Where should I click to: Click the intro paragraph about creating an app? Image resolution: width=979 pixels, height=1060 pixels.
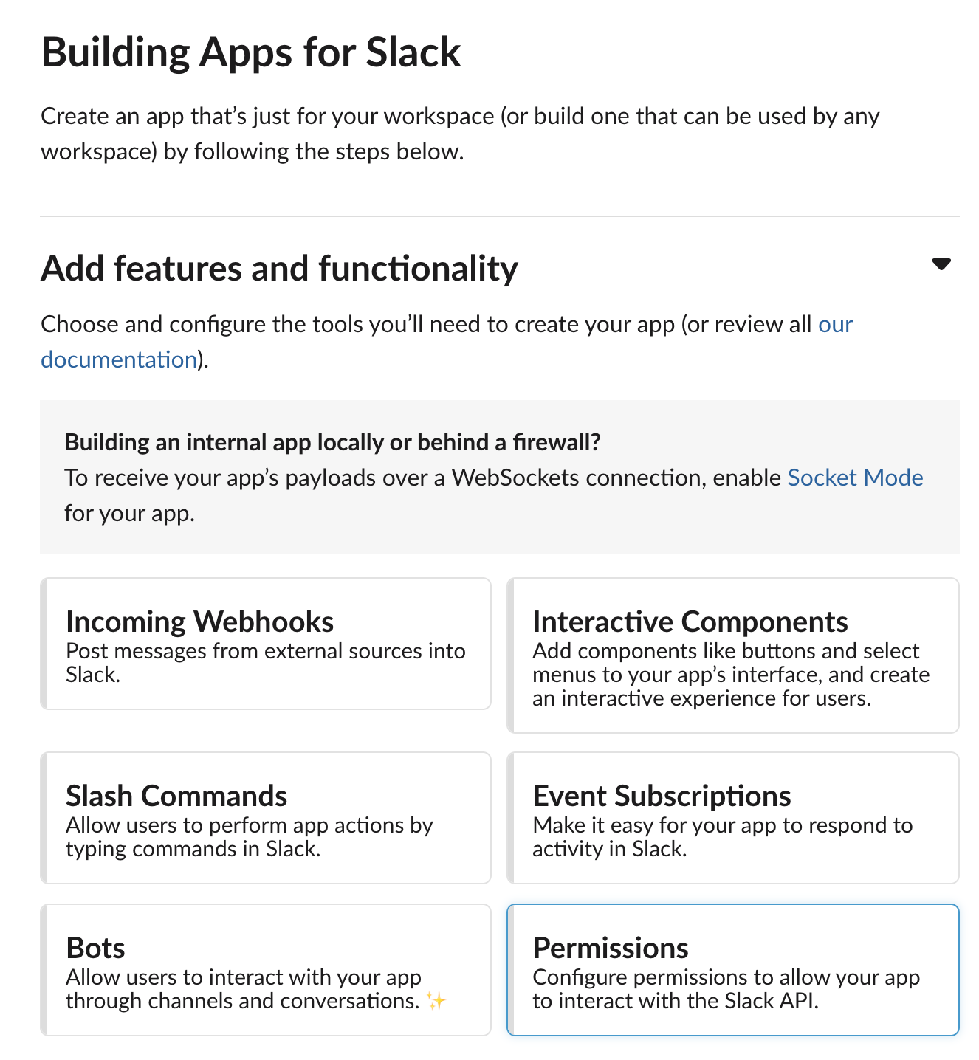(459, 134)
